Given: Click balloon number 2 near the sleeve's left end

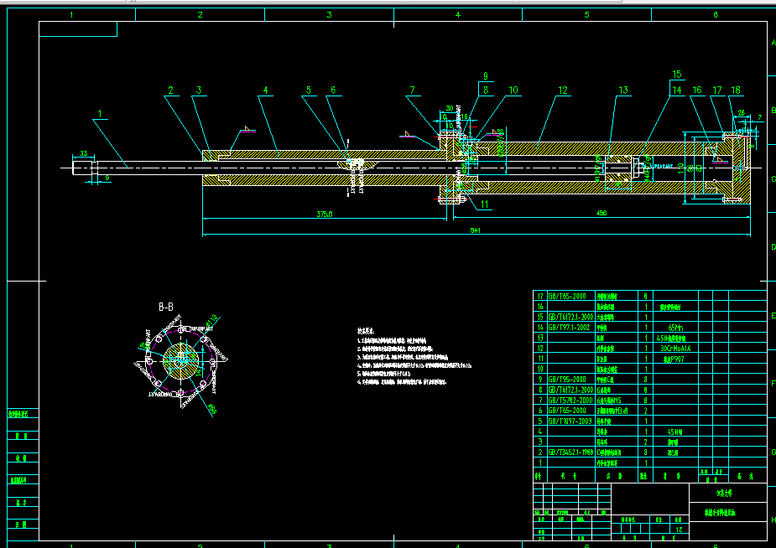Looking at the screenshot, I should [171, 90].
